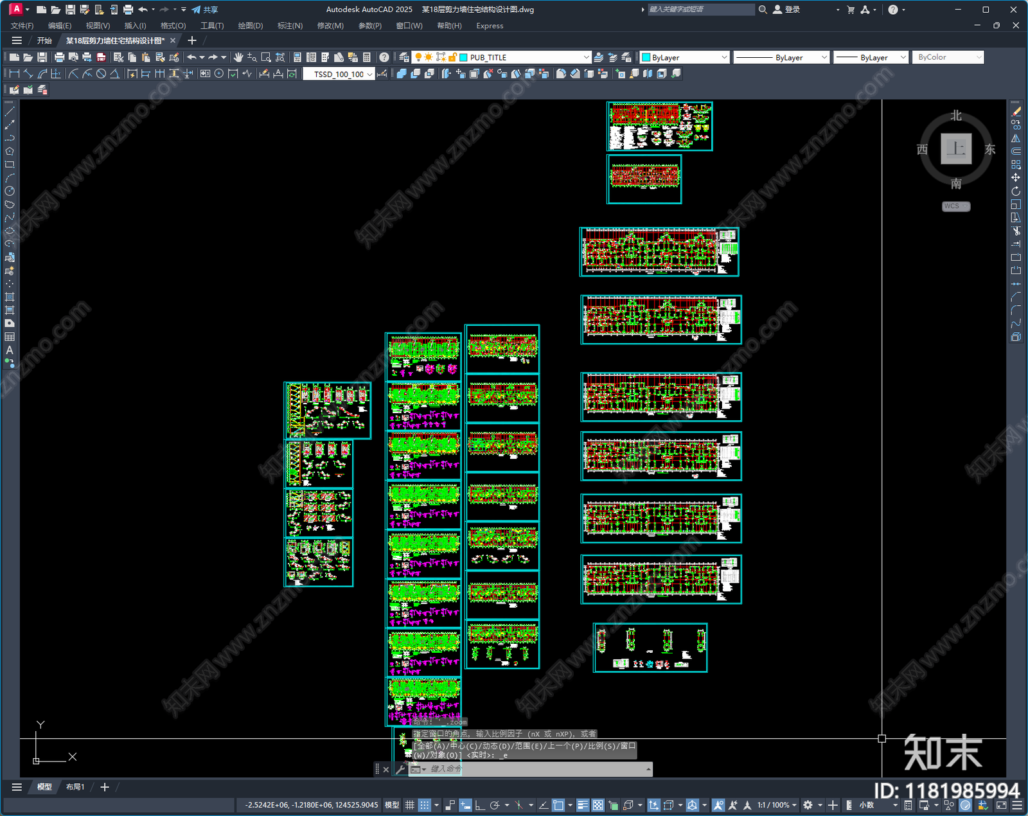Open the Express menu

pos(490,26)
